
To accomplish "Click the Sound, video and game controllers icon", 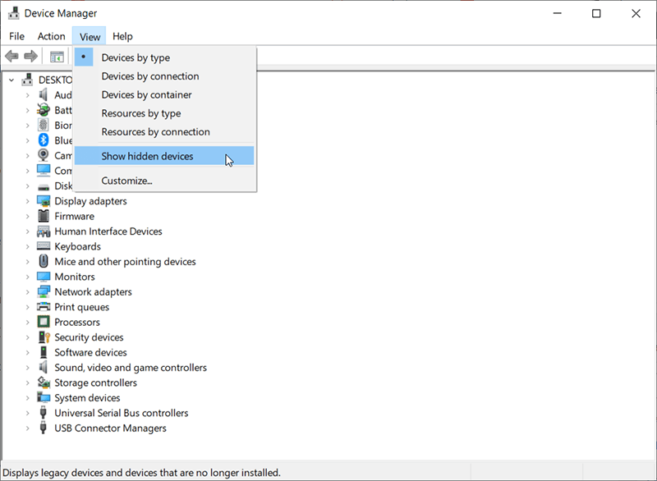I will click(x=44, y=367).
